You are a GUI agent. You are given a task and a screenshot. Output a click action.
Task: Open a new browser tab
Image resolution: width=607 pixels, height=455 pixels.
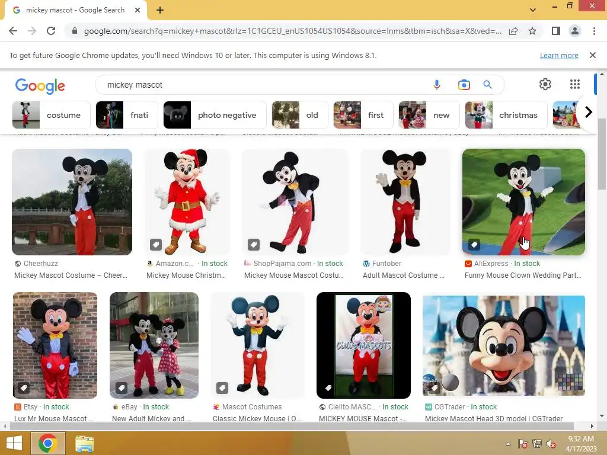(160, 11)
